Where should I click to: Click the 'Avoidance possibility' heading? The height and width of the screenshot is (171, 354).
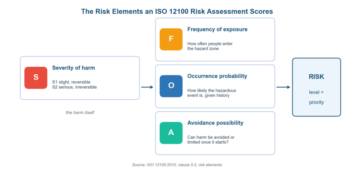215,123
